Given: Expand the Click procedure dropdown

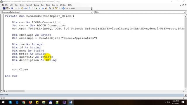Looking at the screenshot, I should click(184, 12).
